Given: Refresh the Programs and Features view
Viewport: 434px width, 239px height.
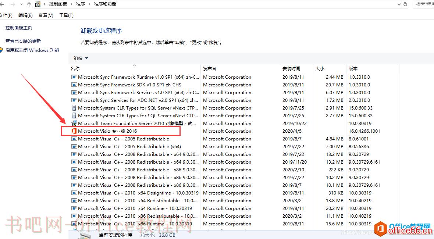Looking at the screenshot, I should [405, 4].
